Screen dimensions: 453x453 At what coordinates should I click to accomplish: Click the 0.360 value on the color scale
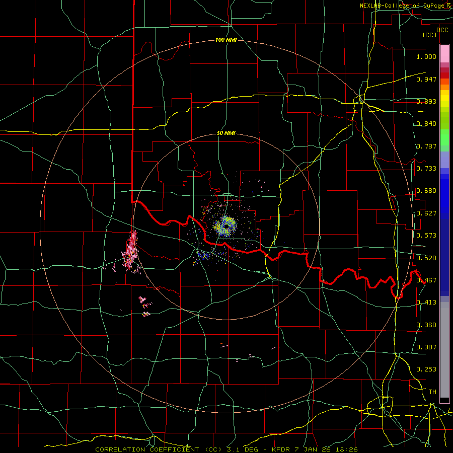click(426, 325)
